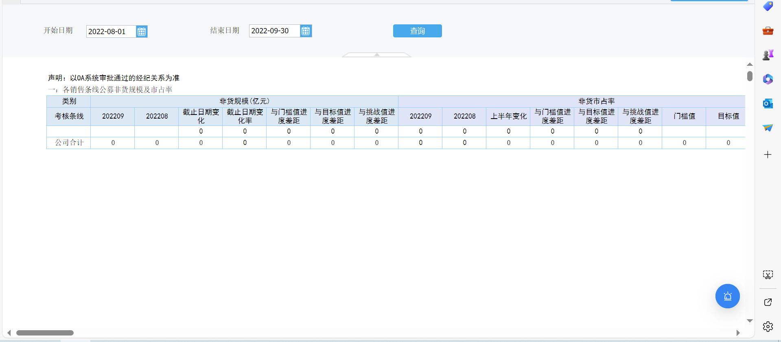This screenshot has width=781, height=342.
Task: Click the vertical scrollbar down arrow
Action: point(750,321)
